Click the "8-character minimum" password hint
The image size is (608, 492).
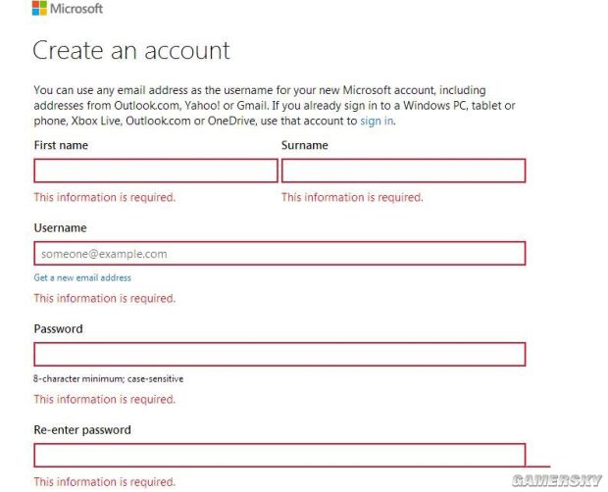[x=108, y=378]
